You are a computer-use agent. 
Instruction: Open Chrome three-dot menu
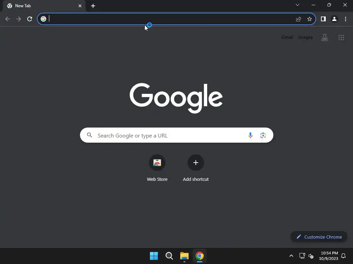coord(345,19)
